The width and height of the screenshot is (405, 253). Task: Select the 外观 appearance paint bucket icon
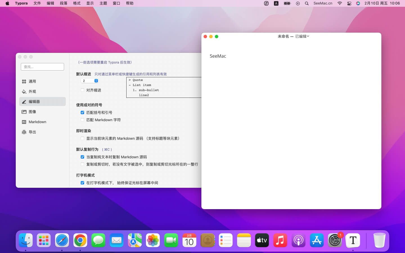24,92
